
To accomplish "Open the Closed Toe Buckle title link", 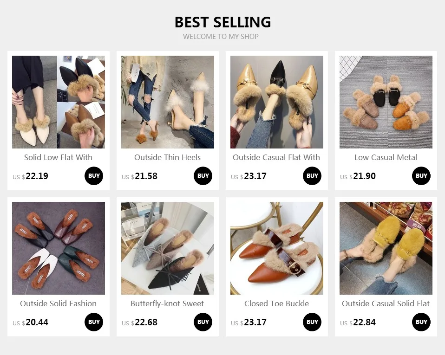I will coord(277,303).
